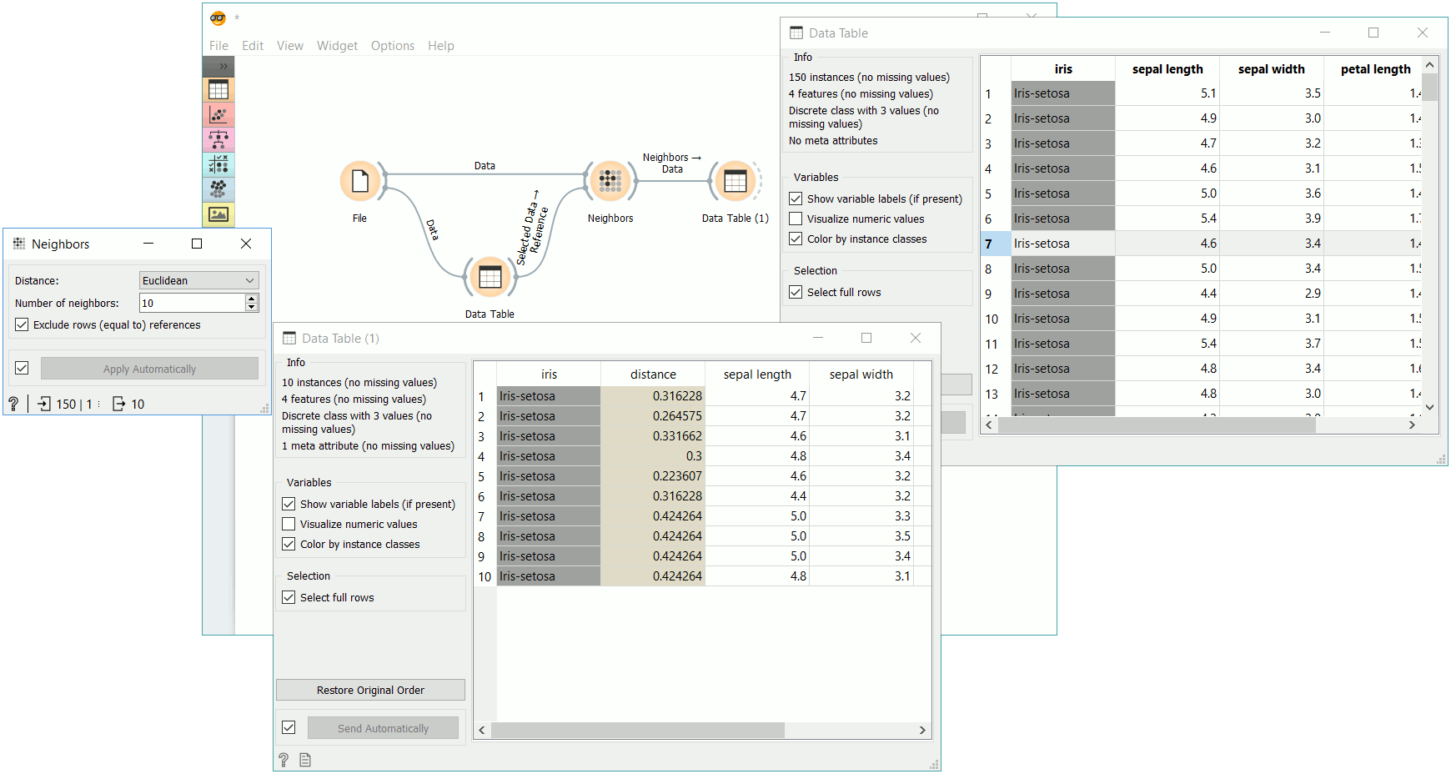Click the Restore Original Order button
This screenshot has width=1451, height=774.
tap(369, 690)
